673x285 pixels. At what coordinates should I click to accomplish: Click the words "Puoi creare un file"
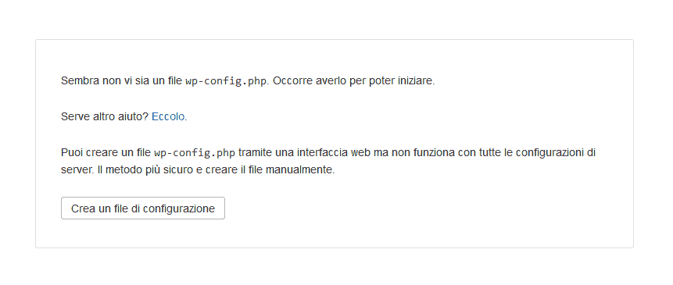[x=106, y=152]
